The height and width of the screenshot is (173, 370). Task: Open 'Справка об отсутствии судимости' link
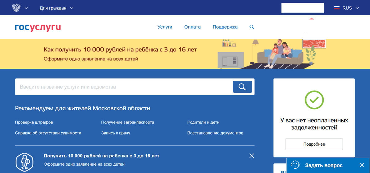coord(48,133)
